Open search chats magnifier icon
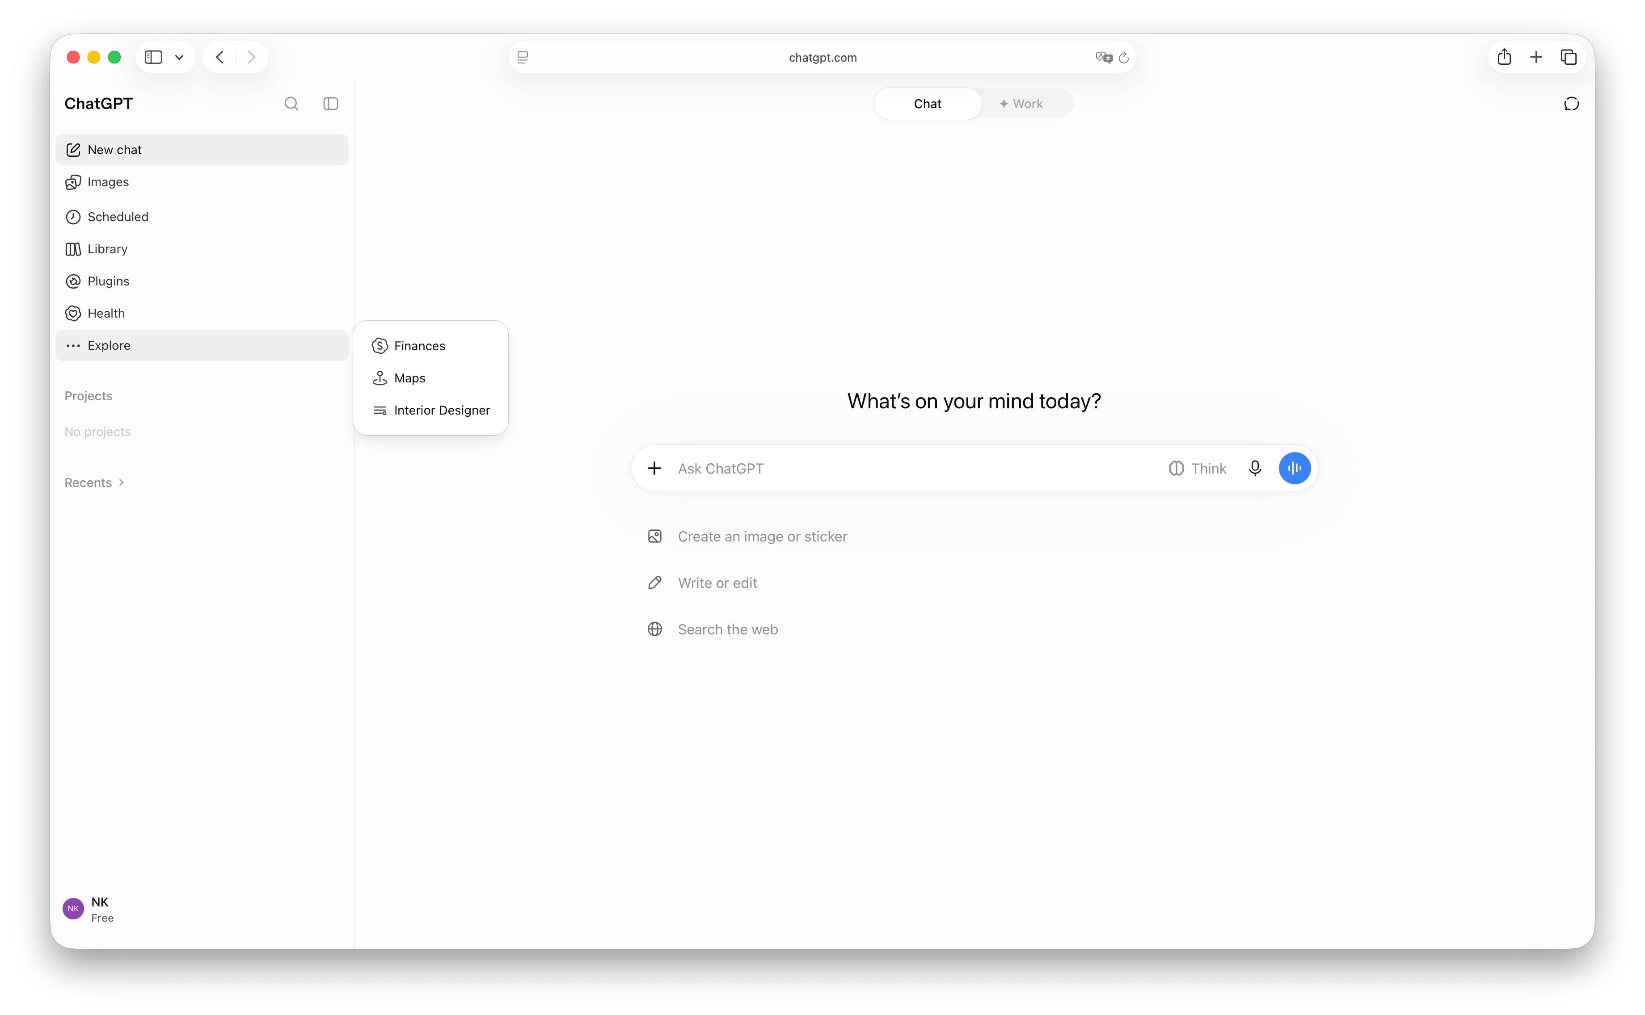This screenshot has height=1015, width=1645. tap(291, 103)
